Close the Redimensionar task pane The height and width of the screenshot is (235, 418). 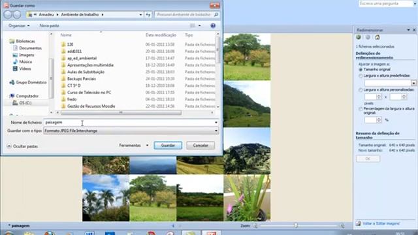point(414,30)
